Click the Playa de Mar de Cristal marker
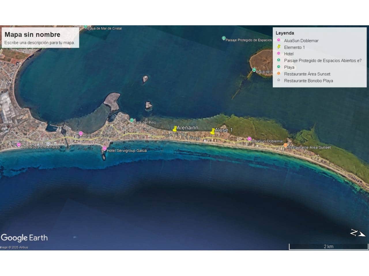369x276 pixels. coord(86,27)
